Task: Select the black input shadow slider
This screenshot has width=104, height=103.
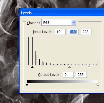Action: 32,67
